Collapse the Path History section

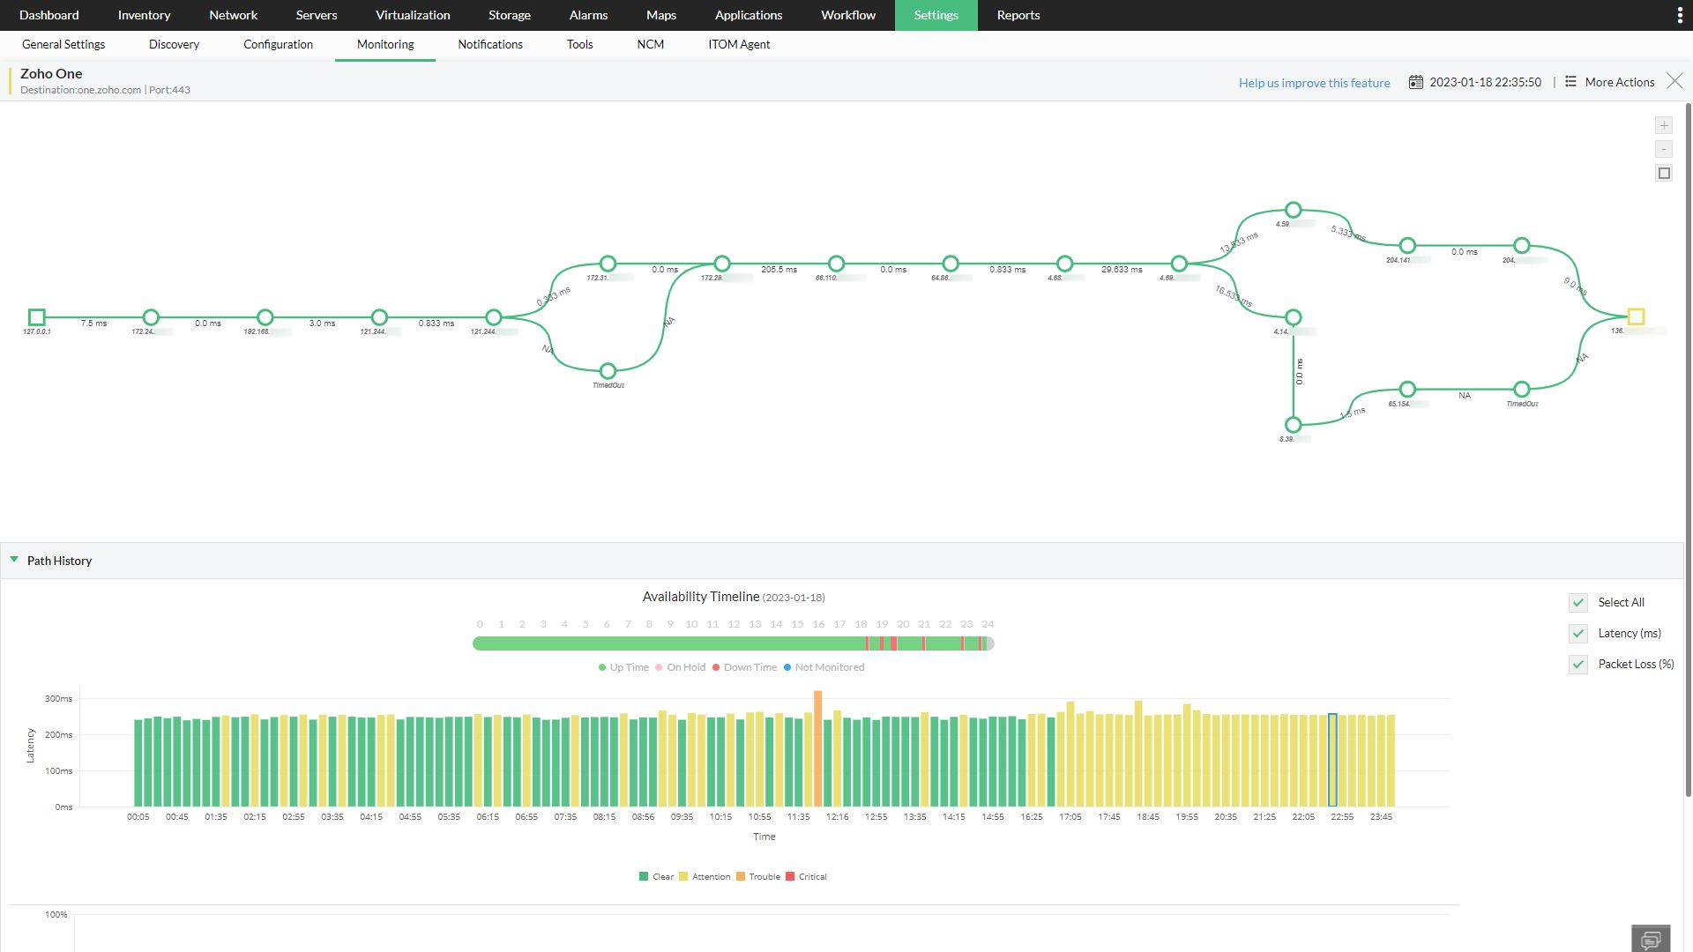pyautogui.click(x=14, y=560)
